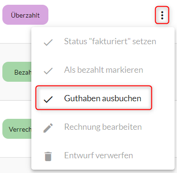Click the checkmark icon next to Als bezahlt markieren
Viewport: 177px width, 173px height.
click(48, 71)
